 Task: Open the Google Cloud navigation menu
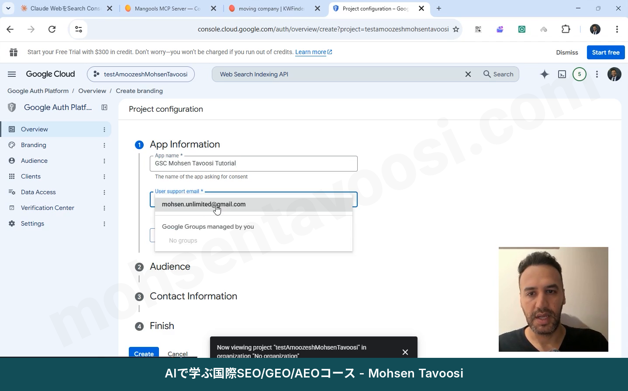pos(12,74)
